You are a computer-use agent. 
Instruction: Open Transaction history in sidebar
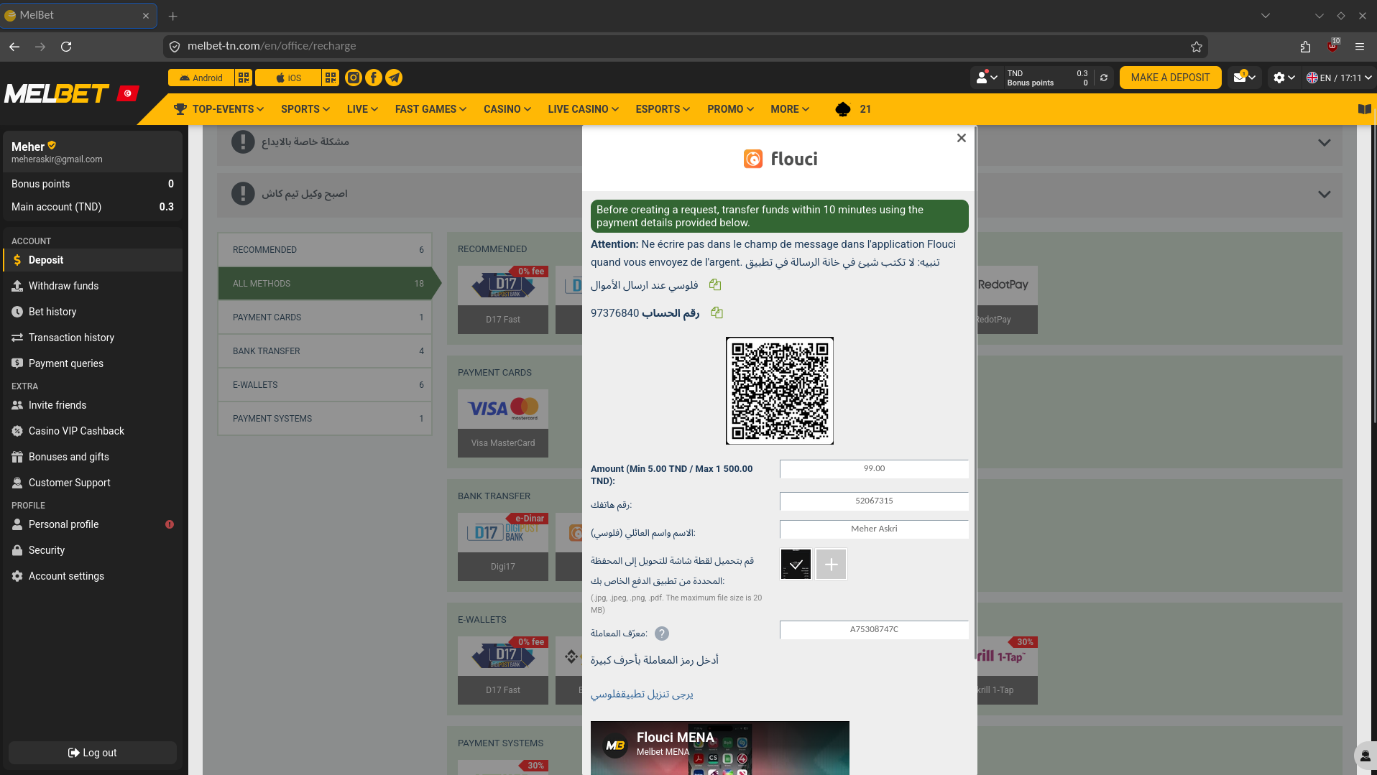pos(93,338)
